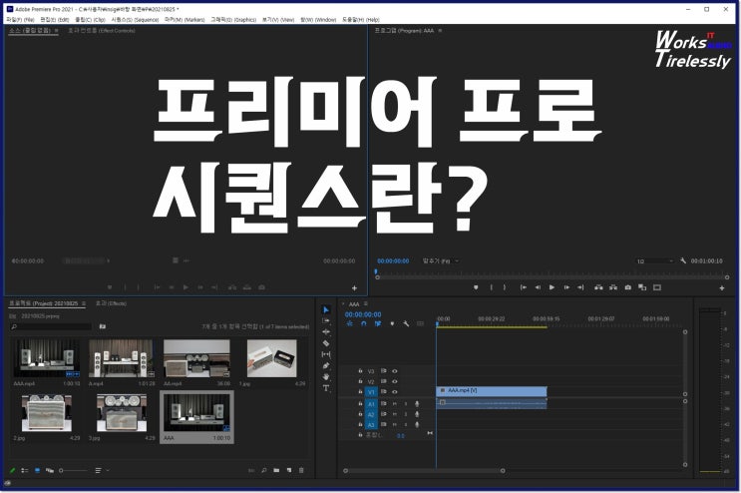
Task: Select the Type tool
Action: 326,388
